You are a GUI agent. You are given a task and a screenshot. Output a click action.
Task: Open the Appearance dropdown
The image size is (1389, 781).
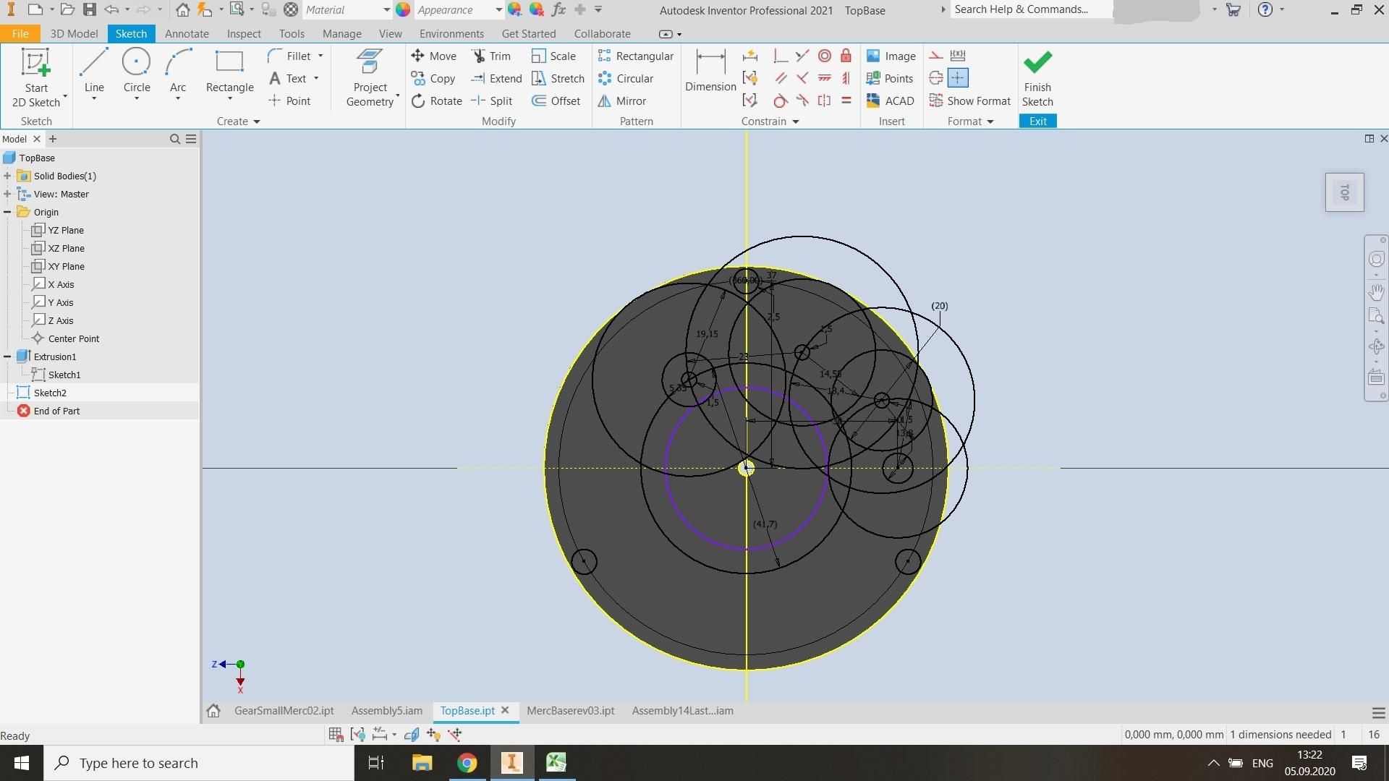pos(498,9)
